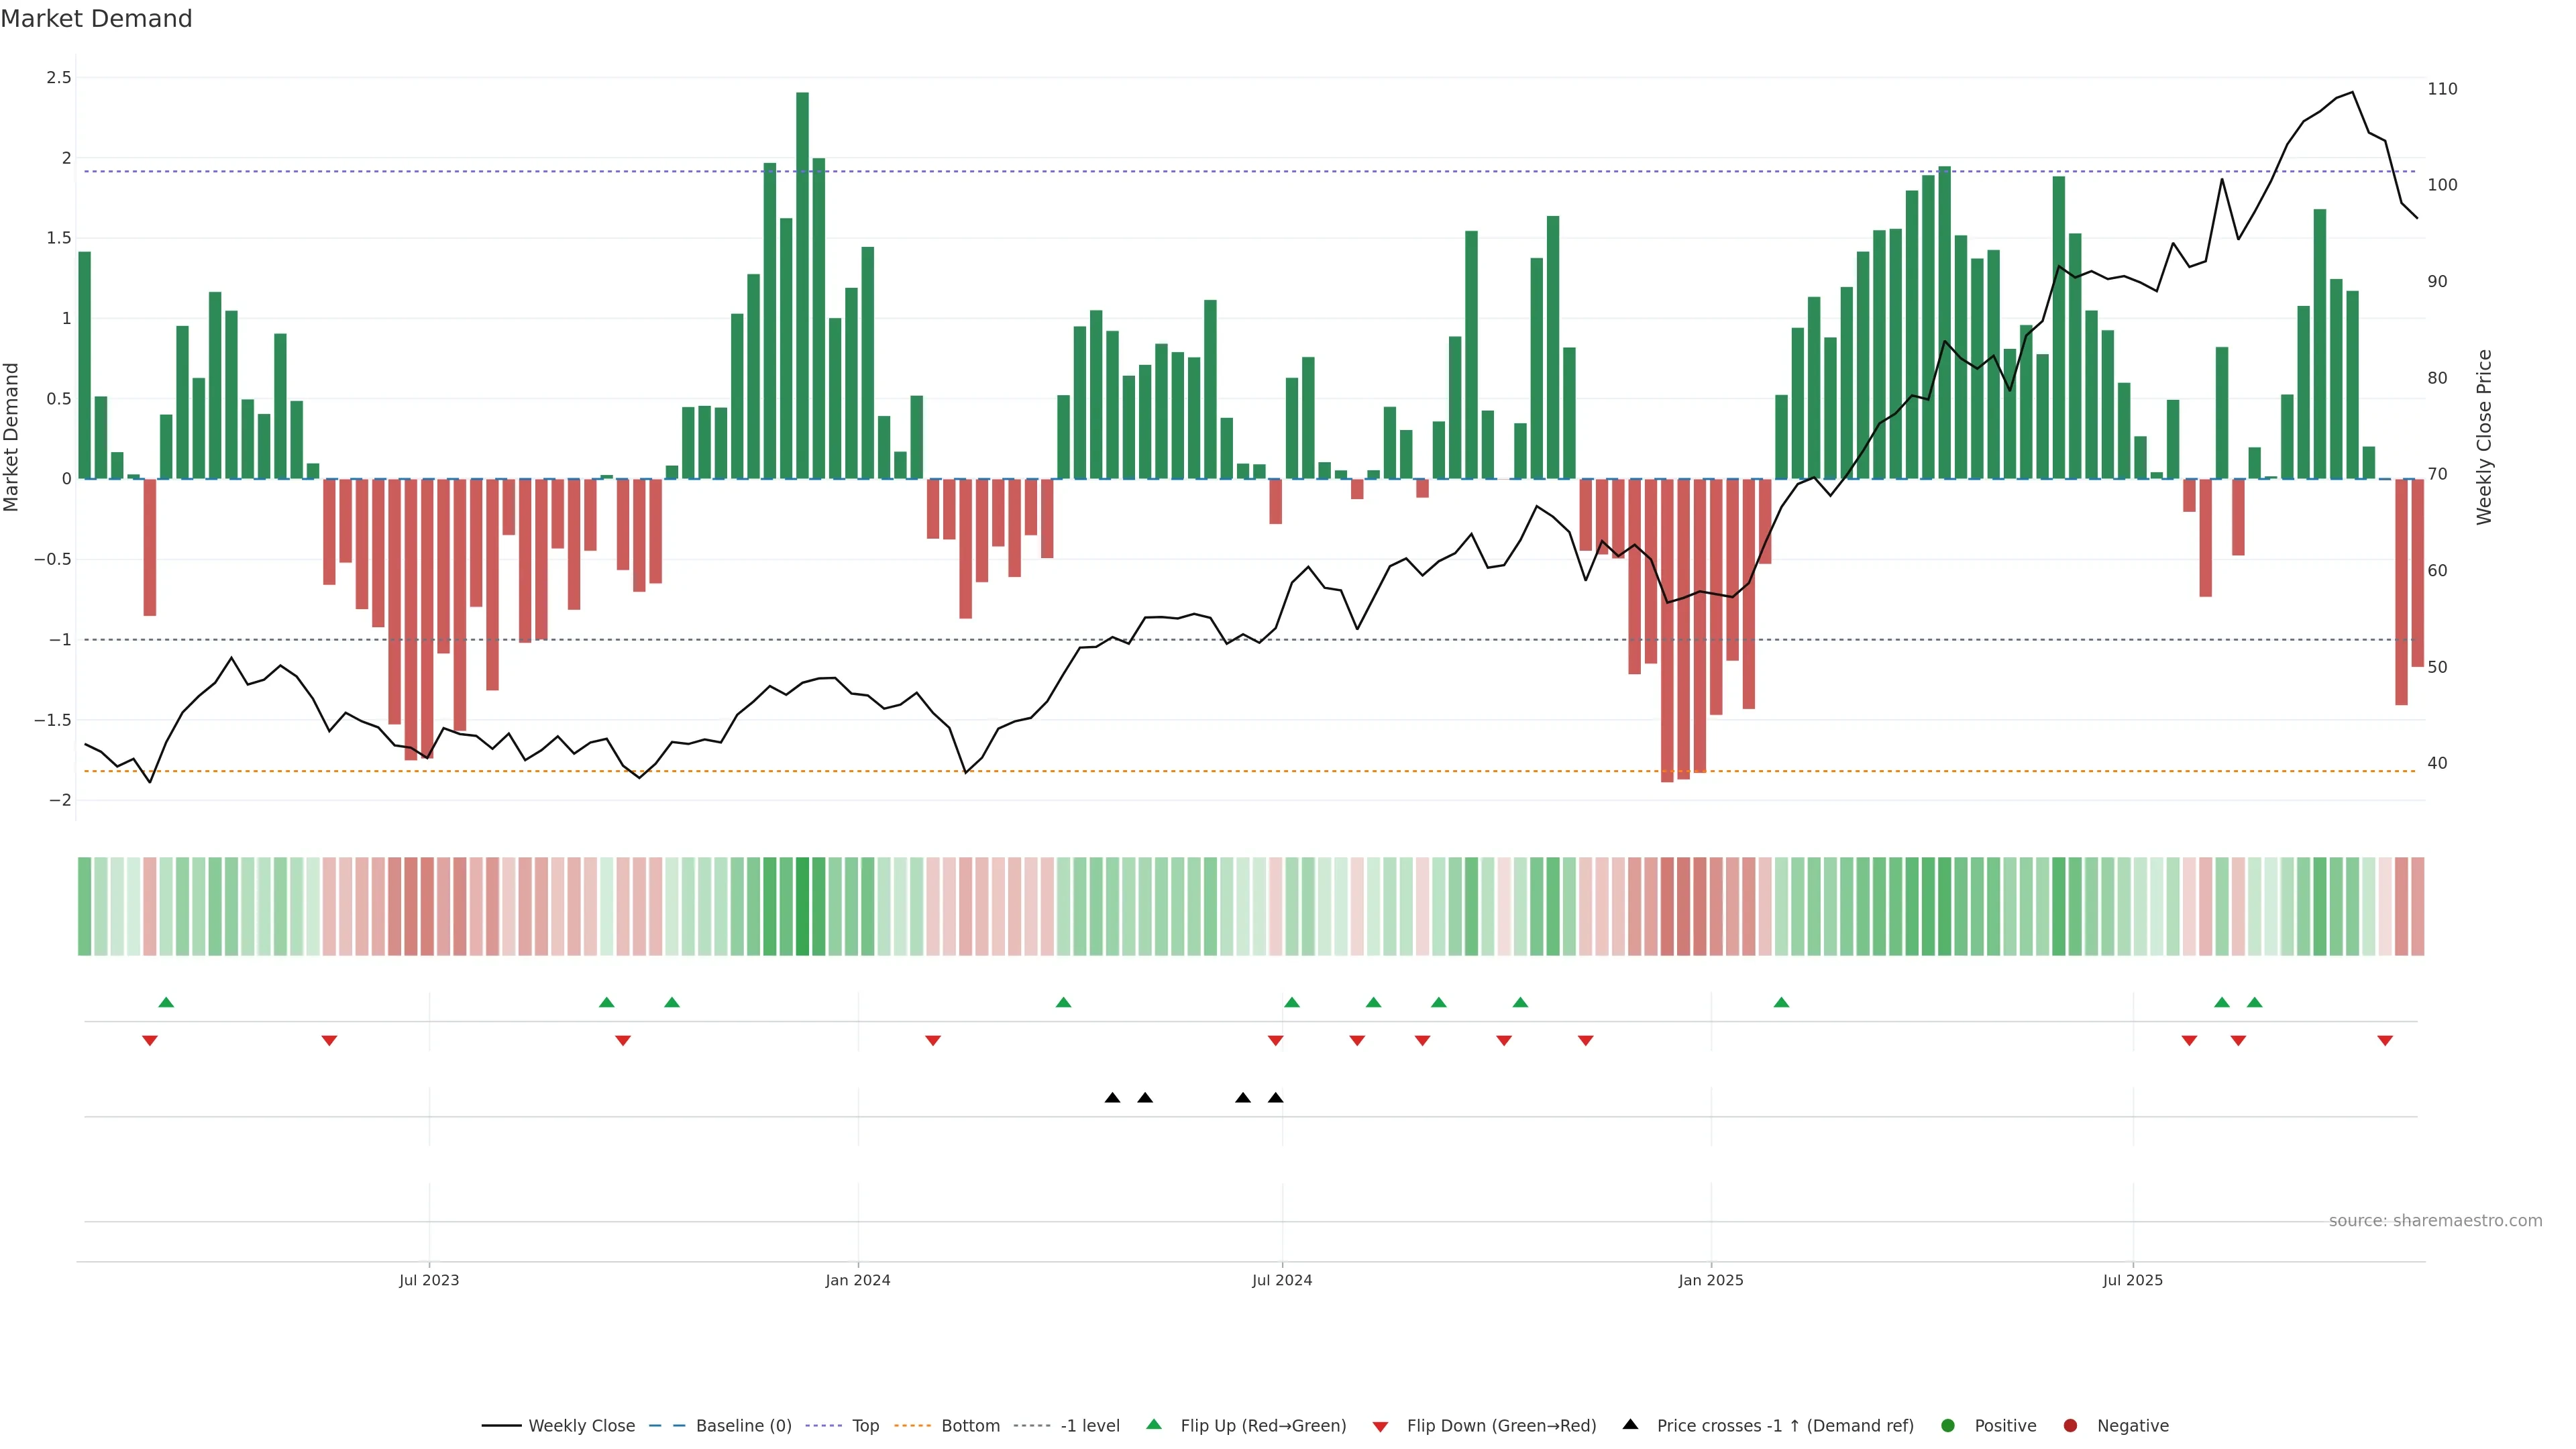Image resolution: width=2576 pixels, height=1449 pixels.
Task: Click the Jul 2024 x-axis label
Action: 1282,1280
